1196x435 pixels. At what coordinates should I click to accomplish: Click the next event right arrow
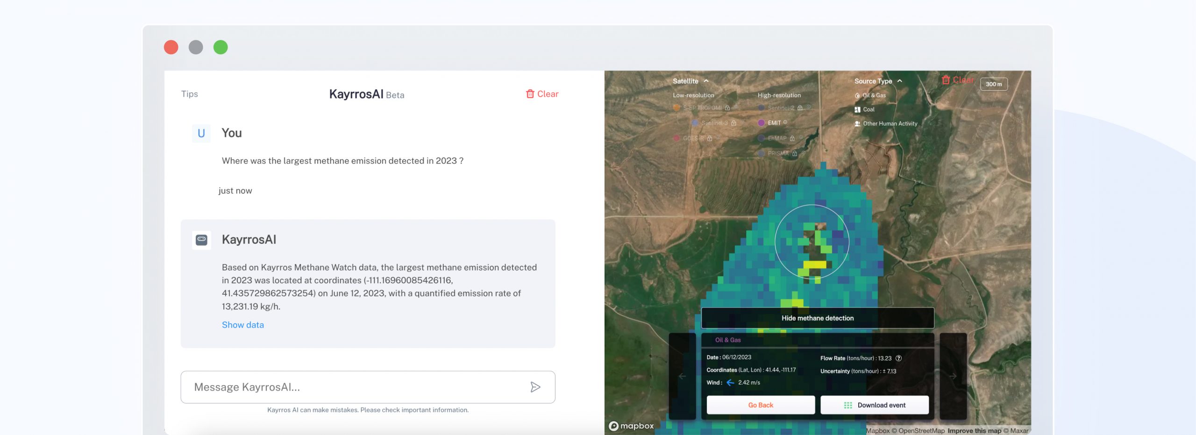pyautogui.click(x=953, y=376)
